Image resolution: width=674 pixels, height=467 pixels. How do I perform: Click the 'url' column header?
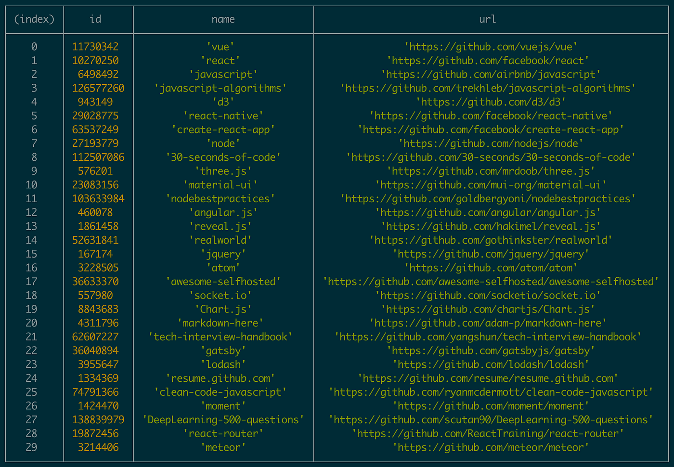[x=488, y=19]
